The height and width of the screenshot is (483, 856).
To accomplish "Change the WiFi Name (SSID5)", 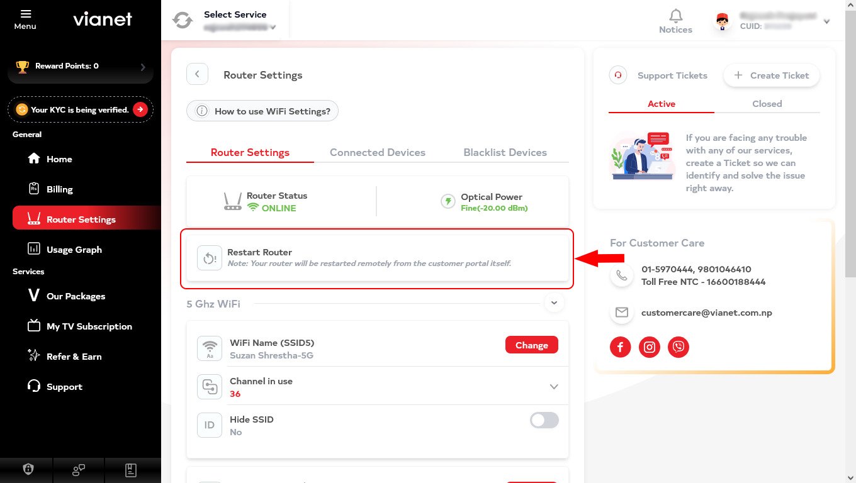I will click(x=531, y=345).
